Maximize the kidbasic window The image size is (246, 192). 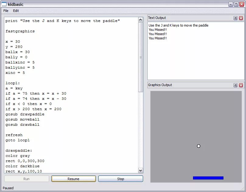point(236,4)
